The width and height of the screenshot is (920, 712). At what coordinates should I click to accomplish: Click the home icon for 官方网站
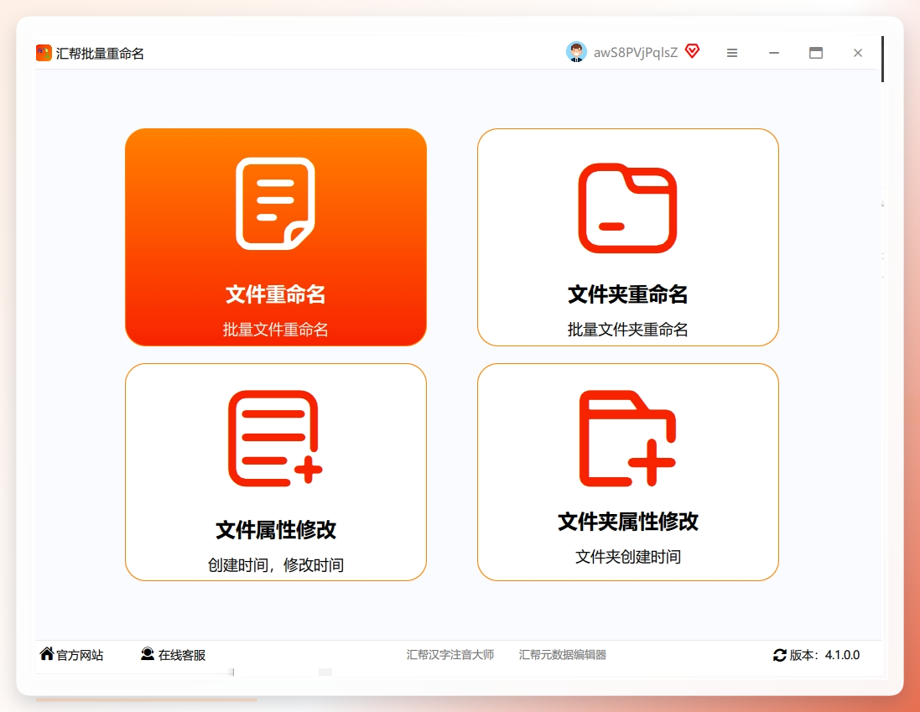pos(47,653)
